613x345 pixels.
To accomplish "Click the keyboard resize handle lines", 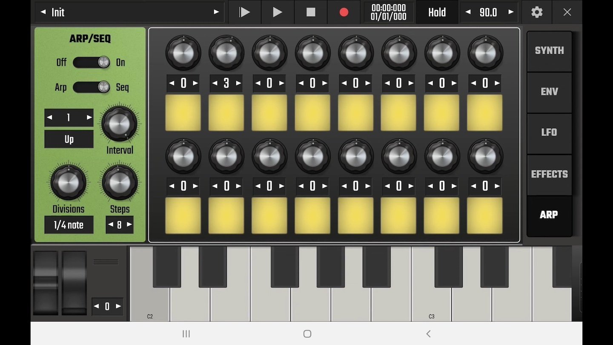I will click(106, 262).
